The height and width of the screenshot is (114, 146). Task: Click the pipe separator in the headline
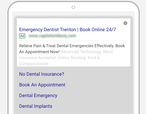(78, 30)
